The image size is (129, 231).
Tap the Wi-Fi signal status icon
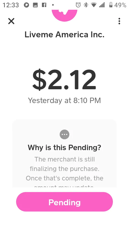(x=94, y=5)
